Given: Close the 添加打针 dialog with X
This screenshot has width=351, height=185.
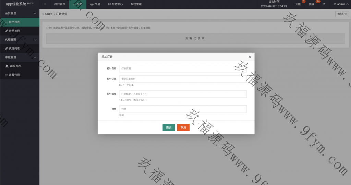Looking at the screenshot, I should (250, 57).
